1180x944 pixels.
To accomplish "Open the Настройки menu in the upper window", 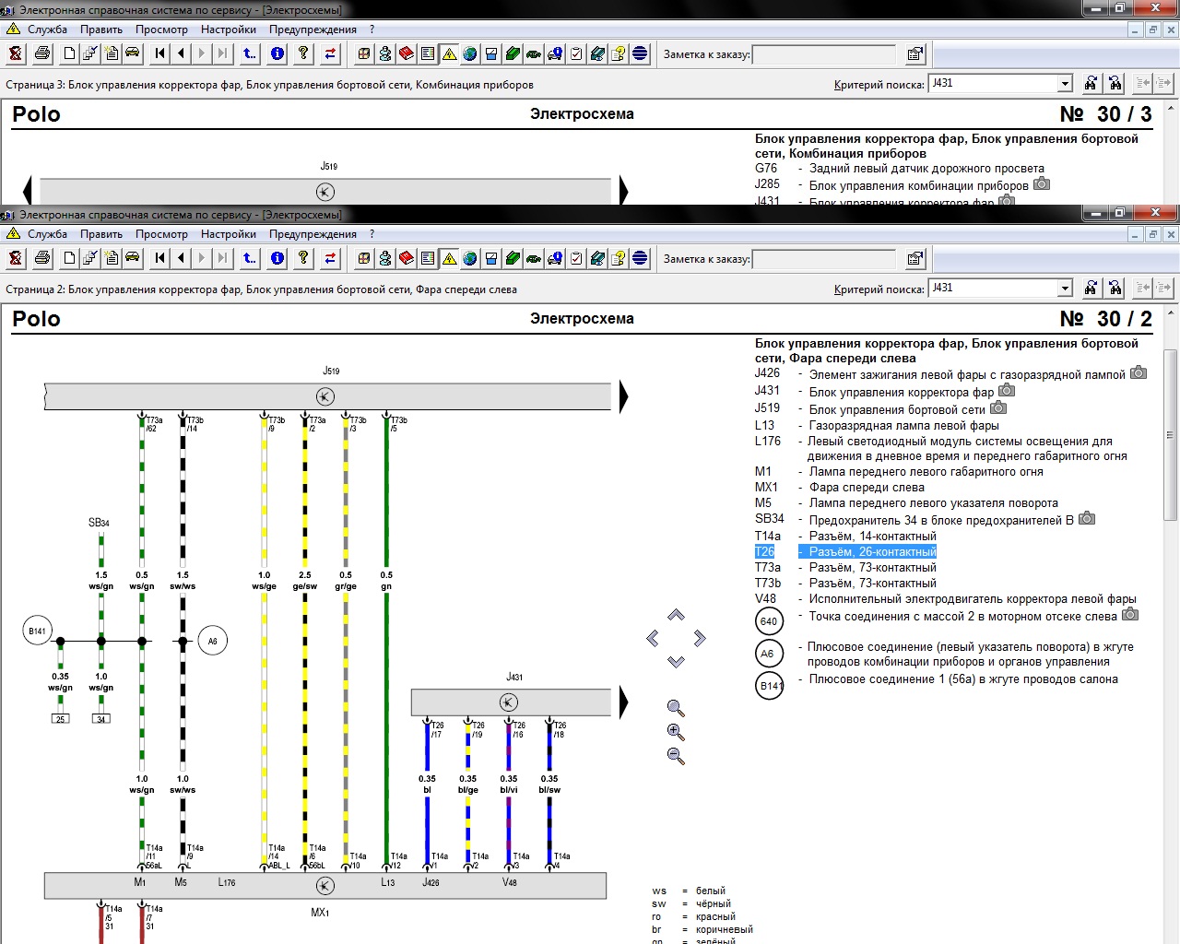I will pyautogui.click(x=228, y=29).
